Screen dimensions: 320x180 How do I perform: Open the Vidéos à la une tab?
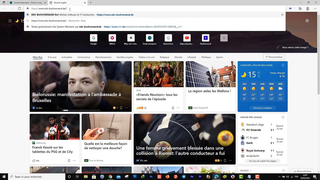pyautogui.click(x=146, y=57)
